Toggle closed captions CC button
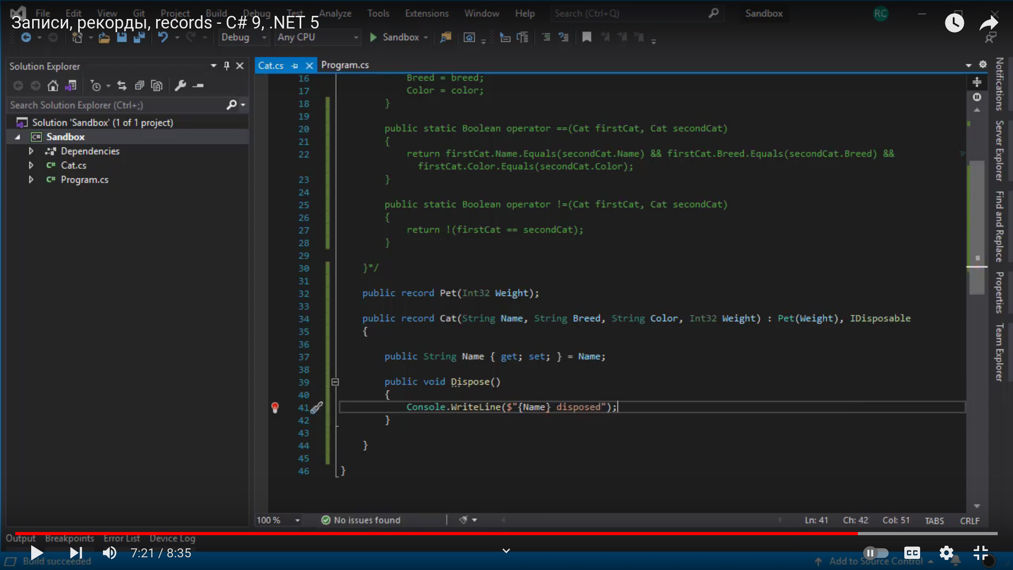The image size is (1013, 570). click(x=912, y=553)
